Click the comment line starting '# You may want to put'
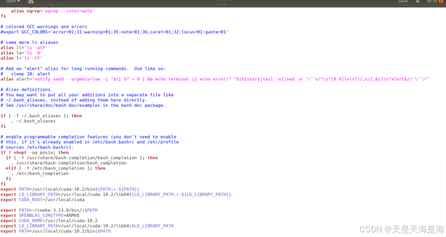 (87, 95)
